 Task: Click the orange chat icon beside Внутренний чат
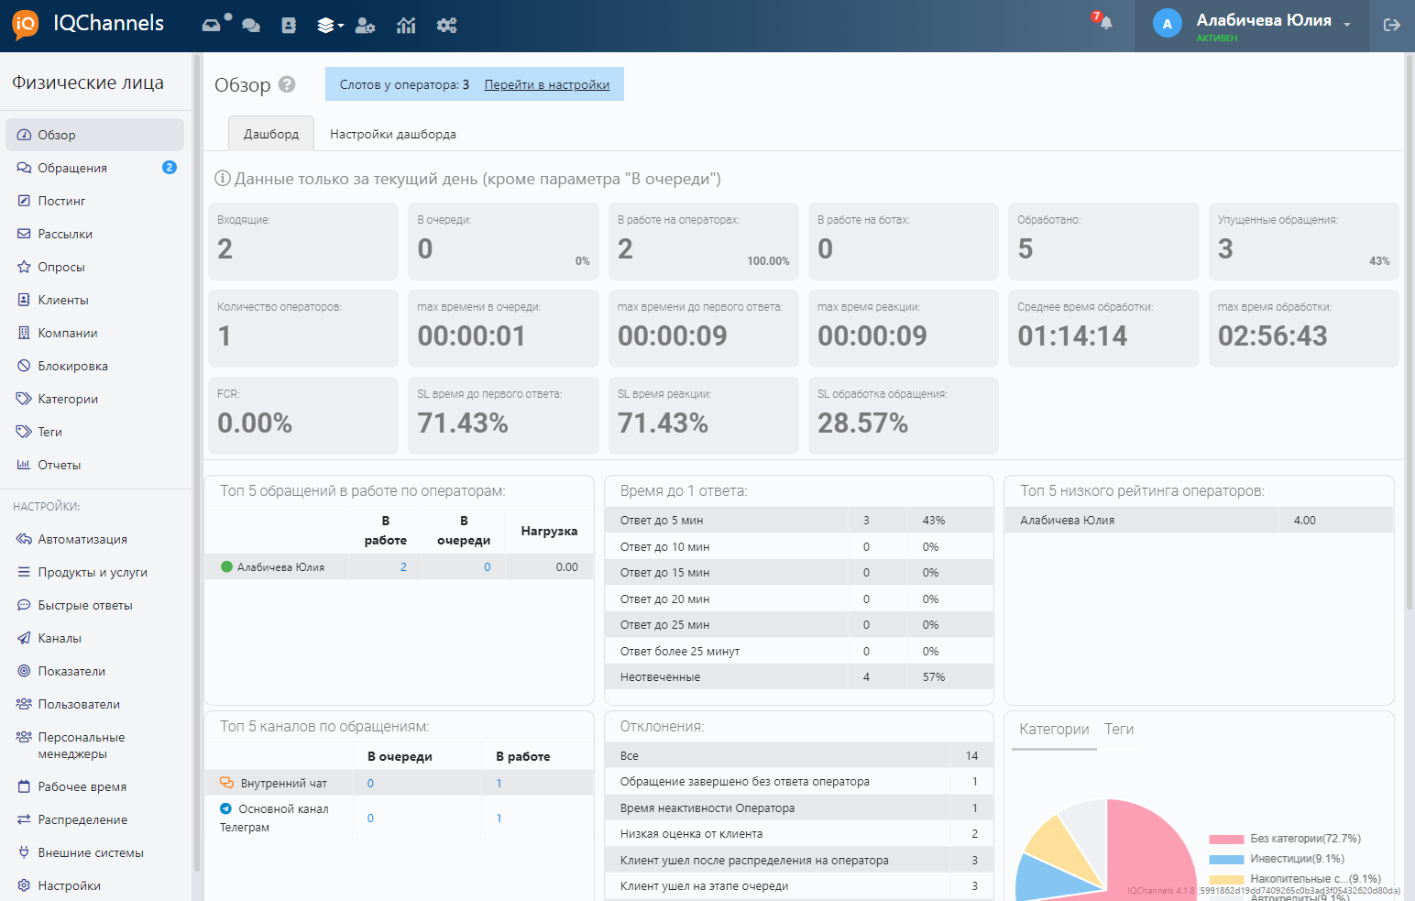point(226,784)
